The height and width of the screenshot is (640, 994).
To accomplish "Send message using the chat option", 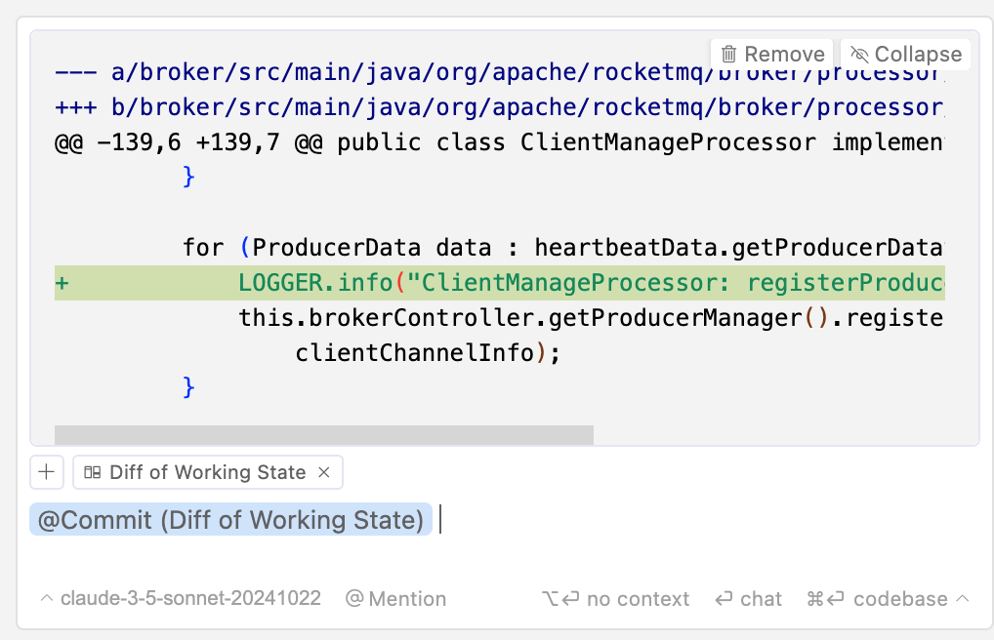I will point(749,599).
